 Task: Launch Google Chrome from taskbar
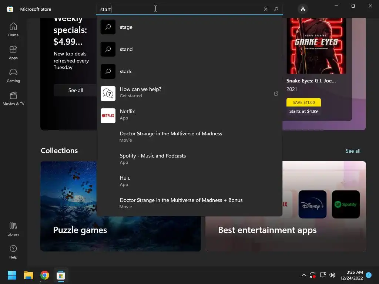coord(45,275)
